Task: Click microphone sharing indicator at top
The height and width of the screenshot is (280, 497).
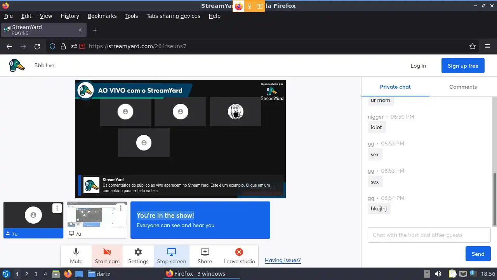Action: click(249, 6)
